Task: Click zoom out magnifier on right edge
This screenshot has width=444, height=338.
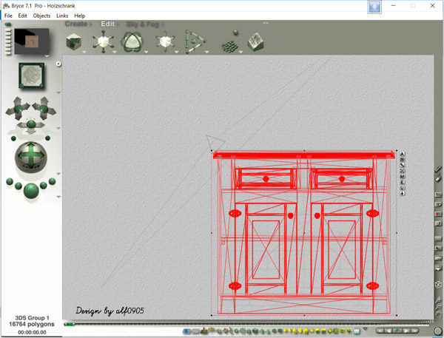Action: [x=439, y=307]
